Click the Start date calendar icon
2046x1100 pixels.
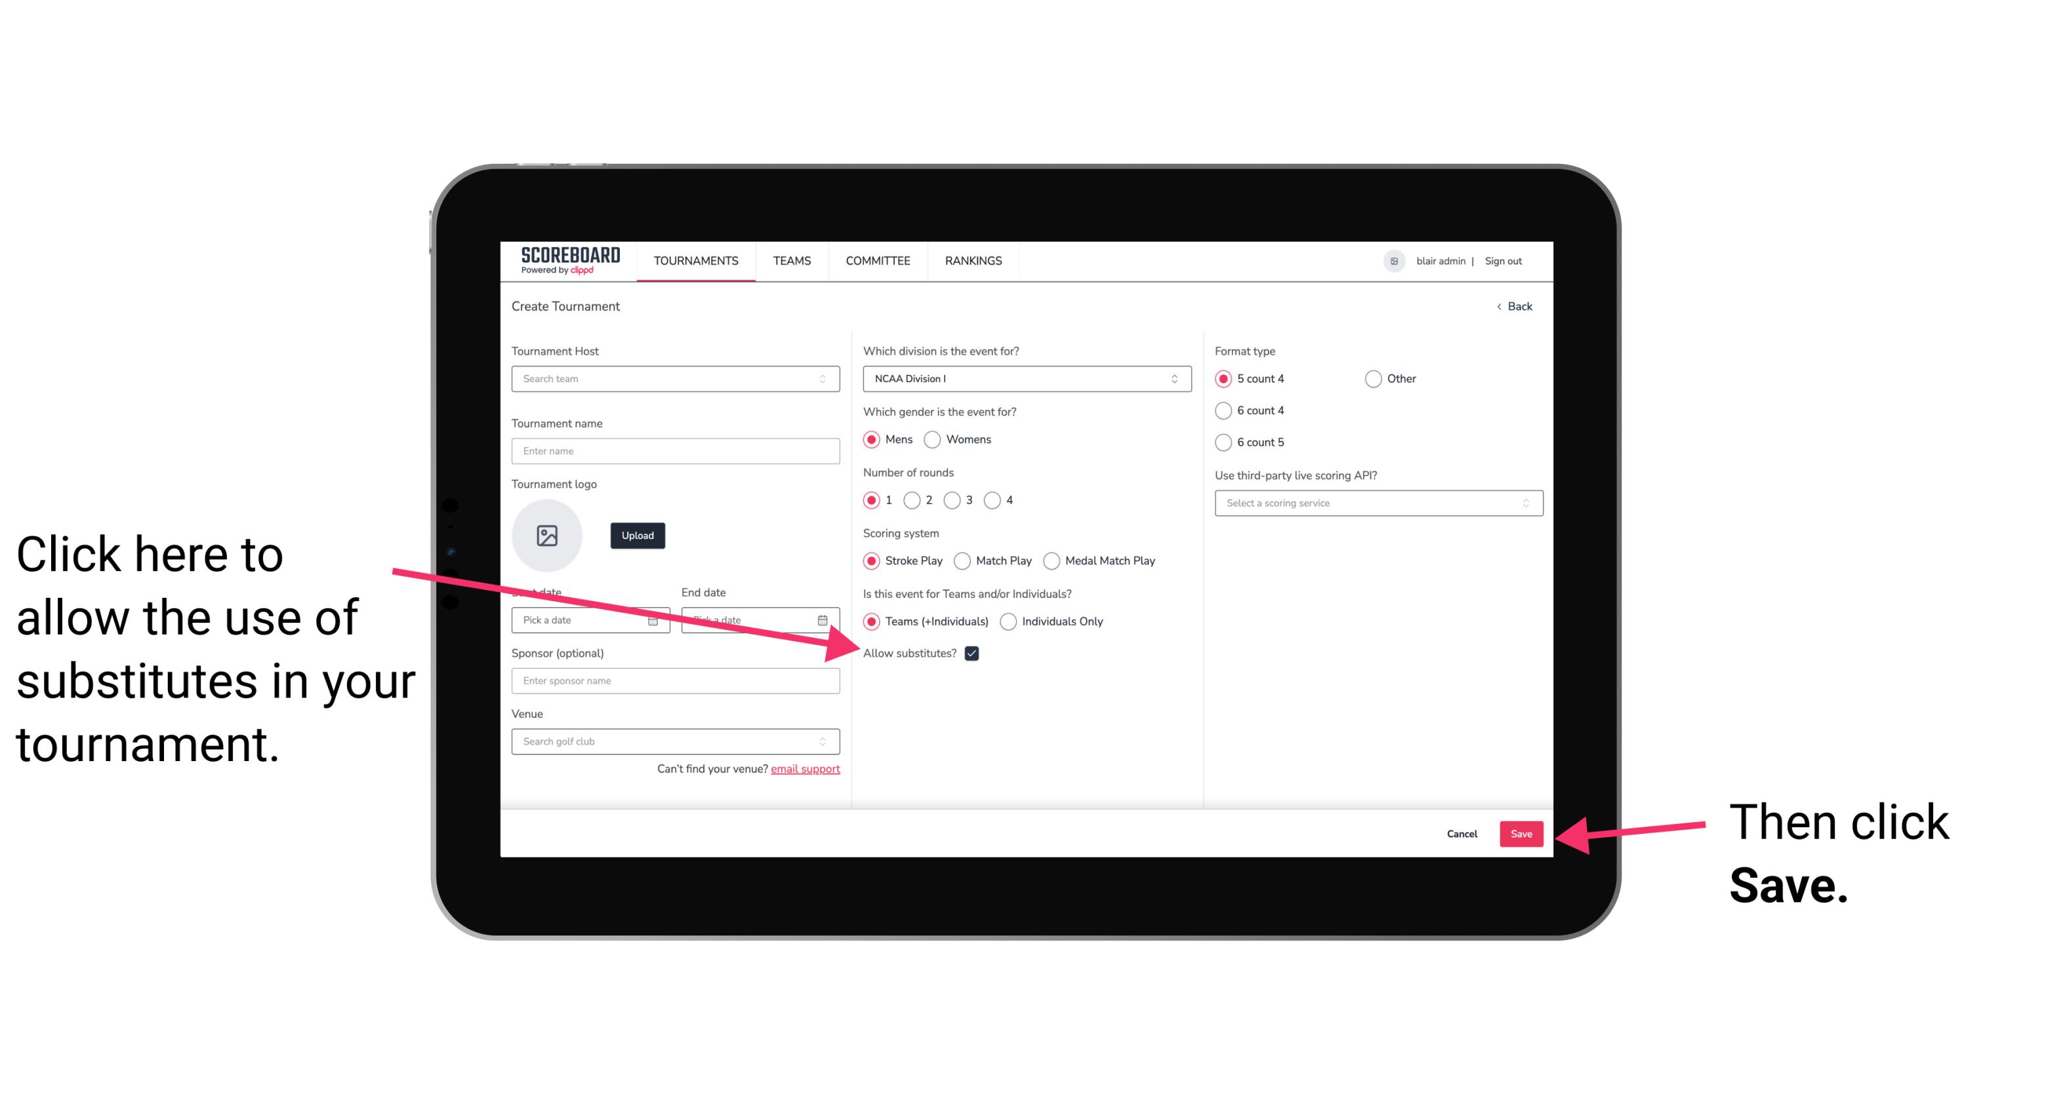[x=657, y=618]
